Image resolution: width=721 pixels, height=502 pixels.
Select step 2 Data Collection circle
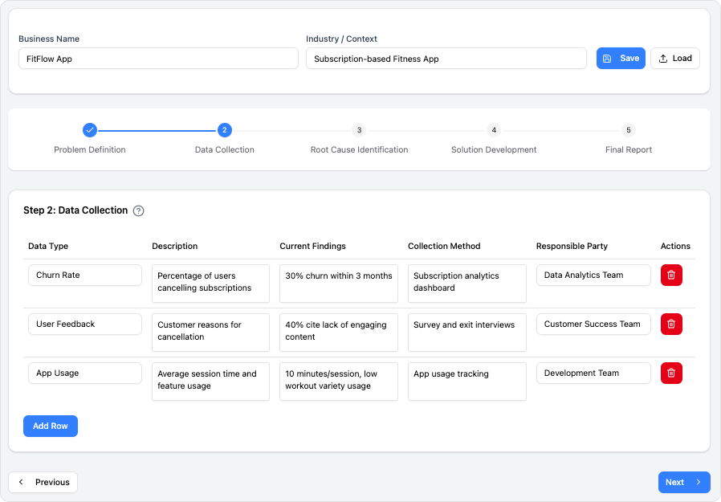pyautogui.click(x=224, y=130)
